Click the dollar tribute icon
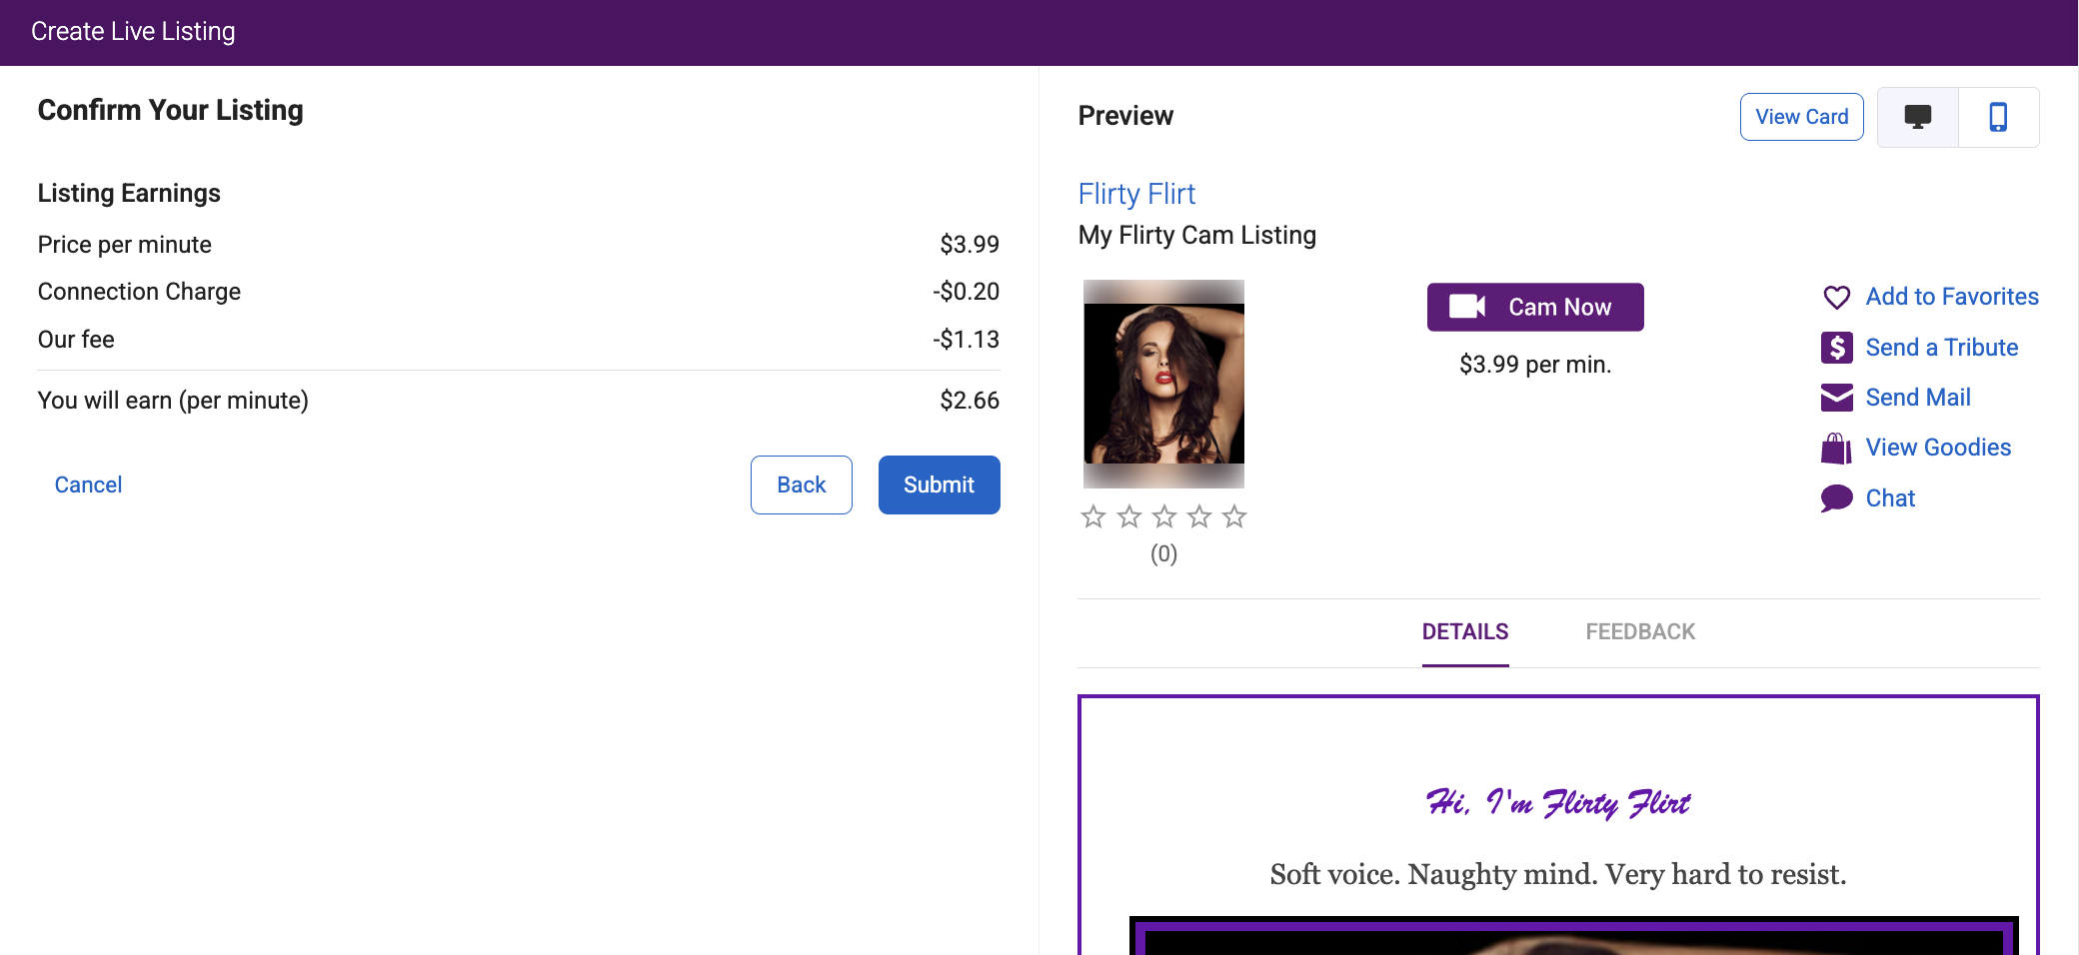The height and width of the screenshot is (955, 2079). pos(1836,348)
